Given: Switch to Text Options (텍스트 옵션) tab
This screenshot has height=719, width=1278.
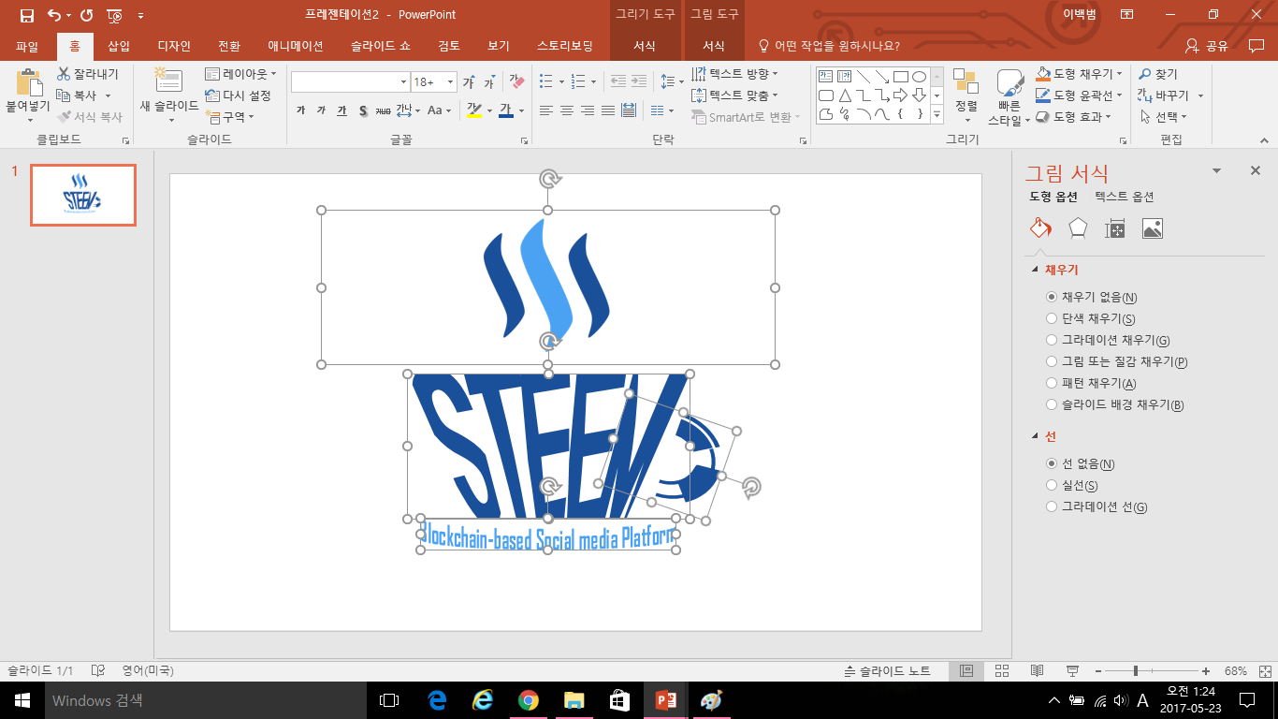Looking at the screenshot, I should coord(1125,197).
